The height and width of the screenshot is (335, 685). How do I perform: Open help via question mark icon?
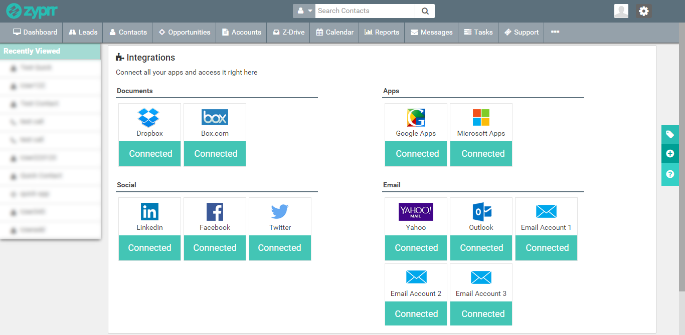pyautogui.click(x=670, y=174)
